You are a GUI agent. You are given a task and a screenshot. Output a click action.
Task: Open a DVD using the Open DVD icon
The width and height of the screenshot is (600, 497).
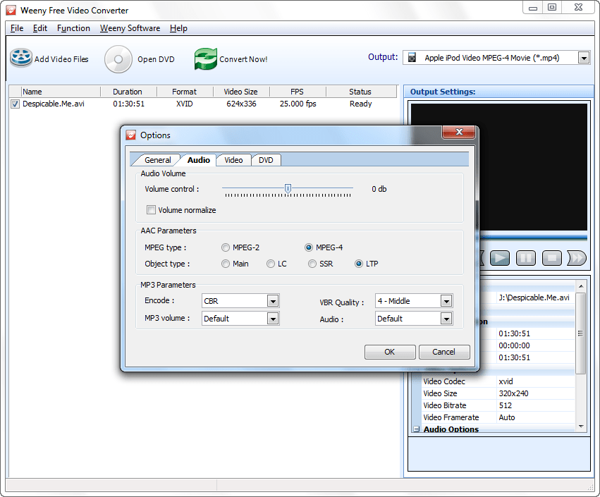(118, 59)
